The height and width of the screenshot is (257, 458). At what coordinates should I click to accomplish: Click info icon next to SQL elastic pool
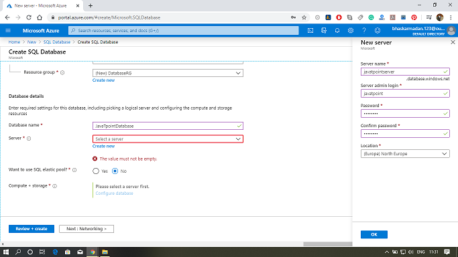tap(74, 170)
